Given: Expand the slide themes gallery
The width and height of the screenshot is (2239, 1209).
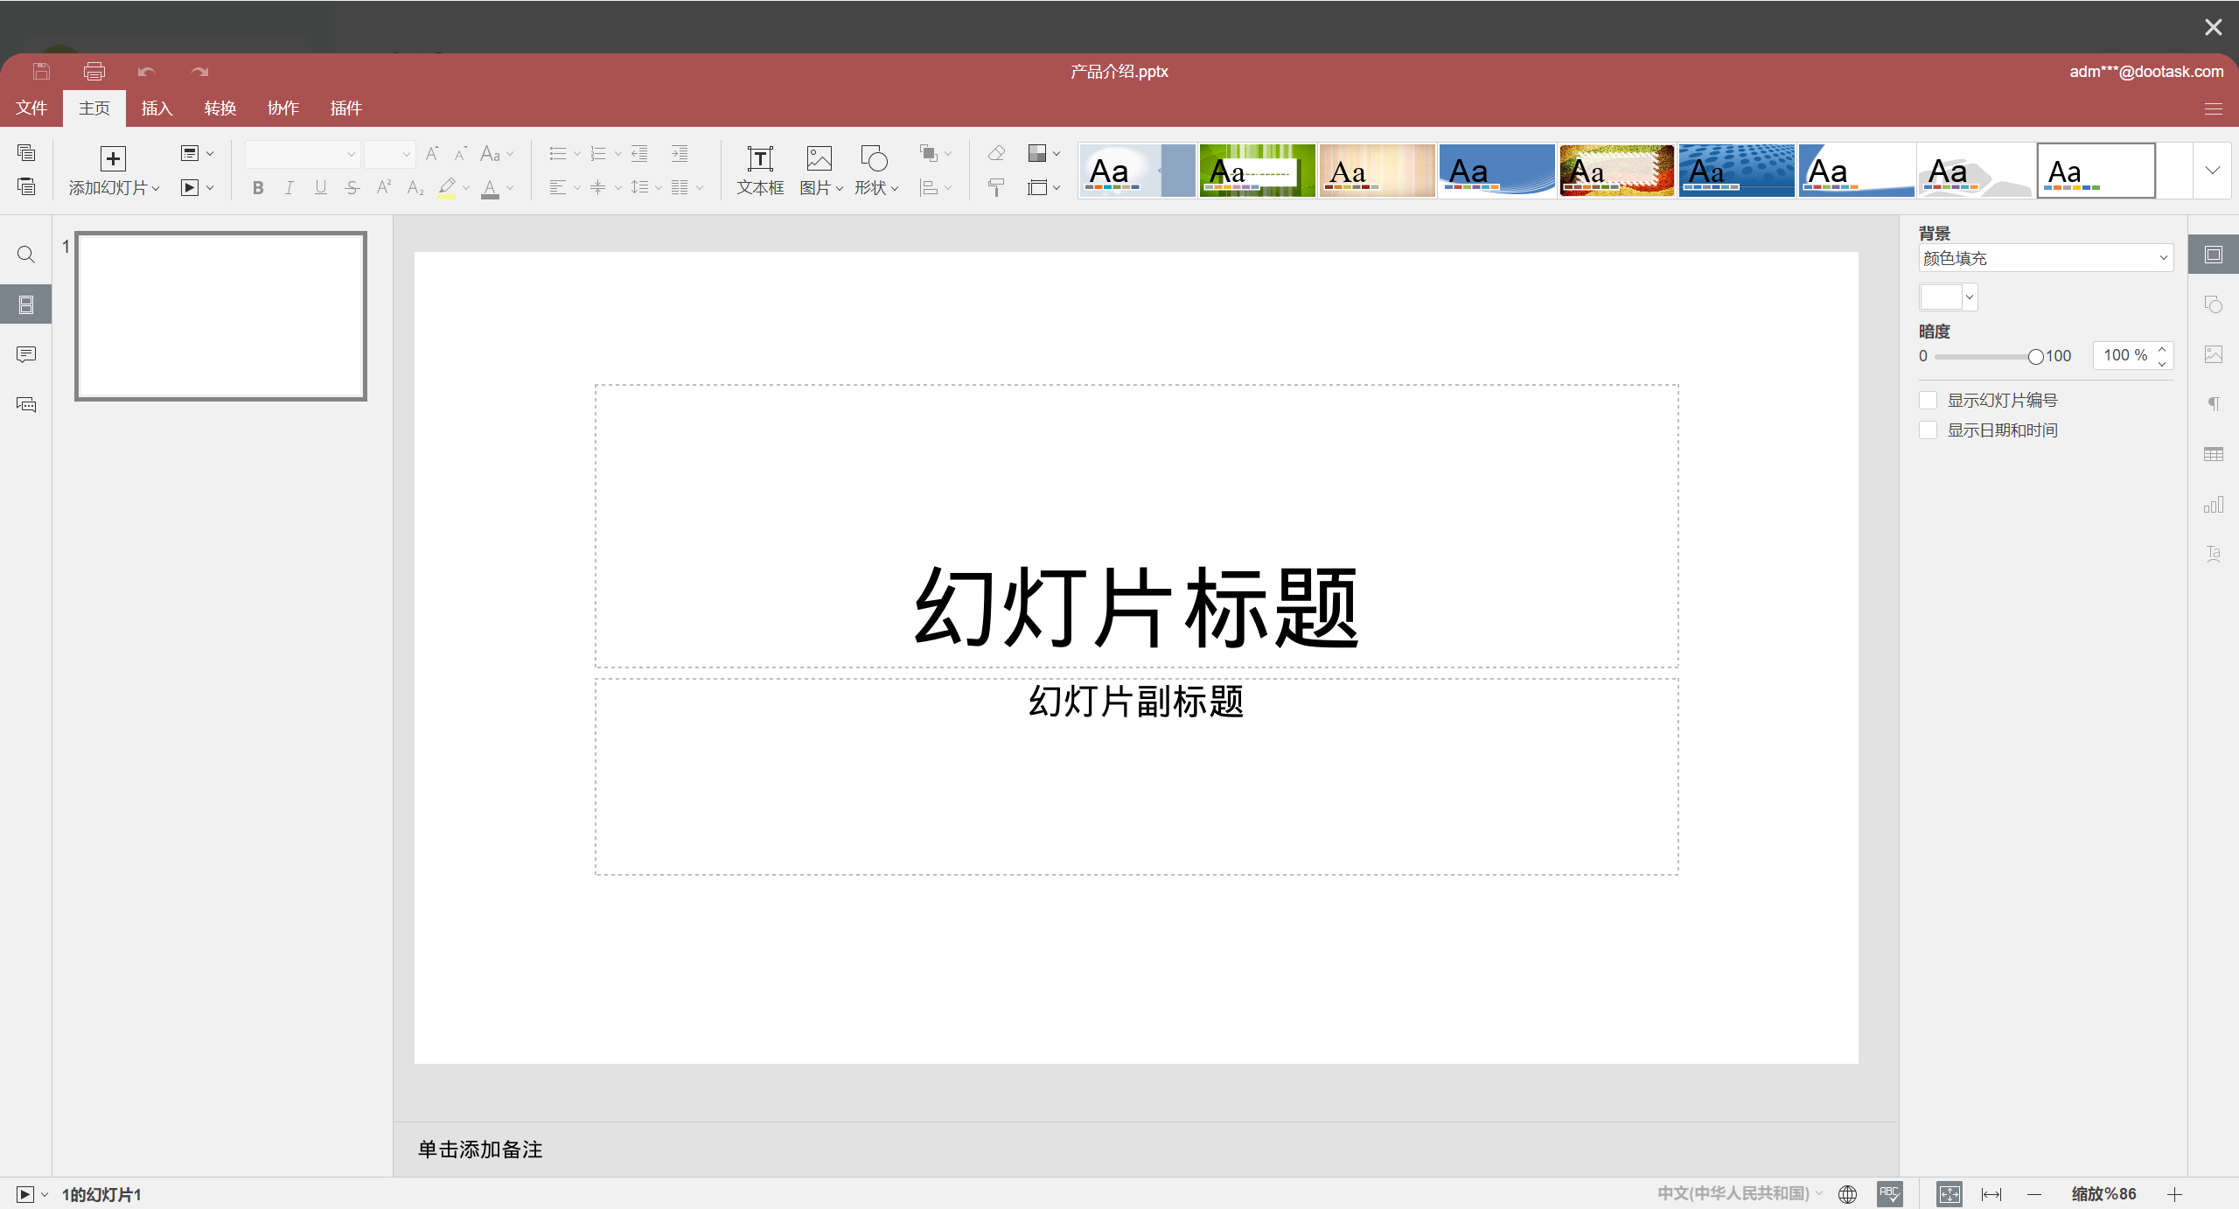Looking at the screenshot, I should [x=2212, y=171].
